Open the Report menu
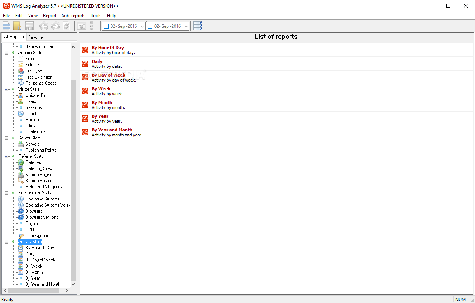This screenshot has width=475, height=303. click(50, 16)
